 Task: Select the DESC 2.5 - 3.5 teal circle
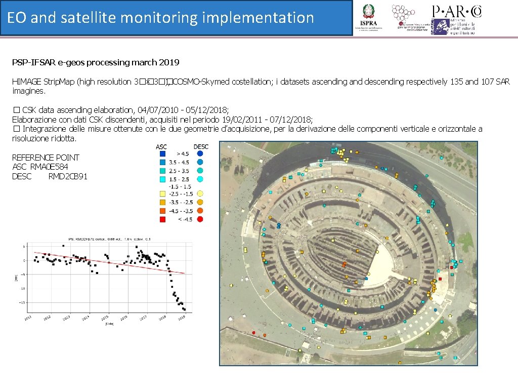coord(200,171)
